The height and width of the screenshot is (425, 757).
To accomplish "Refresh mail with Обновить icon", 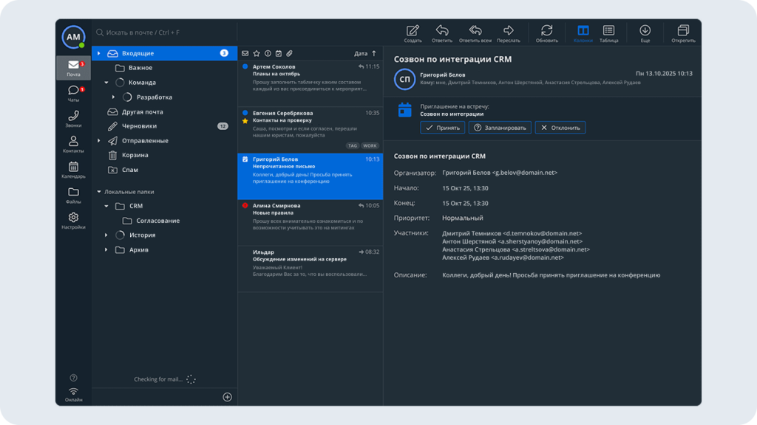I will coord(547,32).
